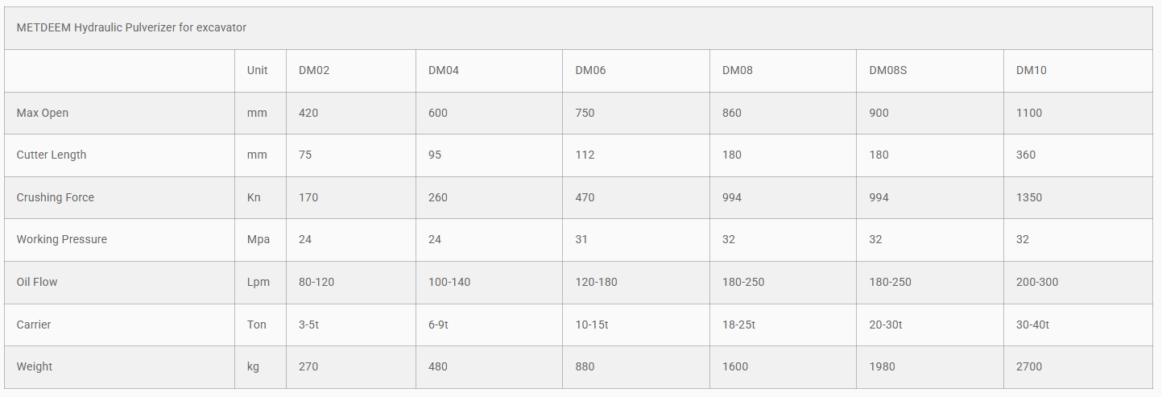1162x397 pixels.
Task: Click the Working Pressure row label
Action: pos(61,239)
